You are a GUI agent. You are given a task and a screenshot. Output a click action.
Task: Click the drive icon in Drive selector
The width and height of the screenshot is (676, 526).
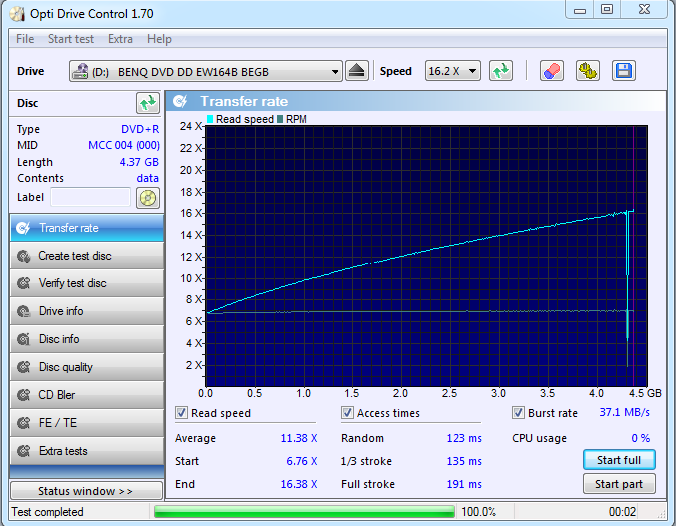(x=80, y=71)
